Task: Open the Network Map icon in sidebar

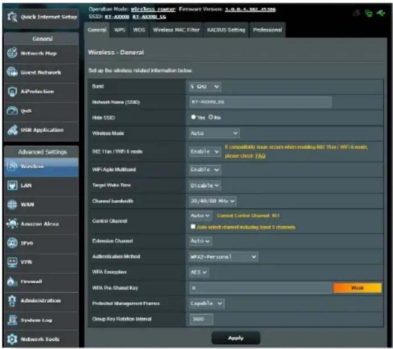Action: click(x=12, y=53)
